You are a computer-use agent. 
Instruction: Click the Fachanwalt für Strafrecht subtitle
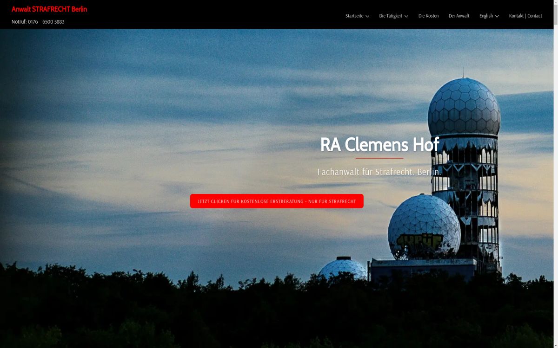[379, 172]
